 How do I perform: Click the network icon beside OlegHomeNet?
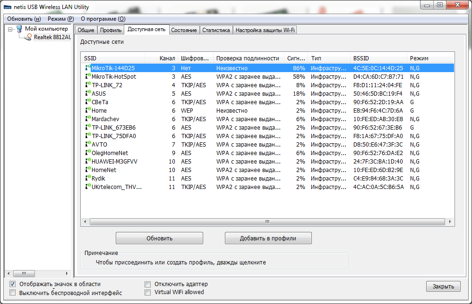point(87,153)
